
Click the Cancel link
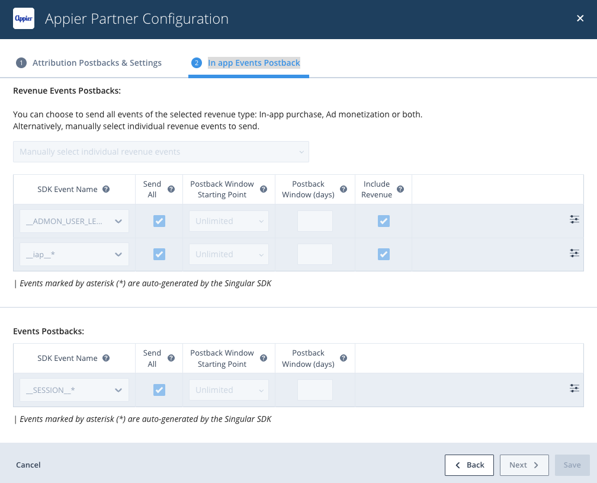coord(28,465)
